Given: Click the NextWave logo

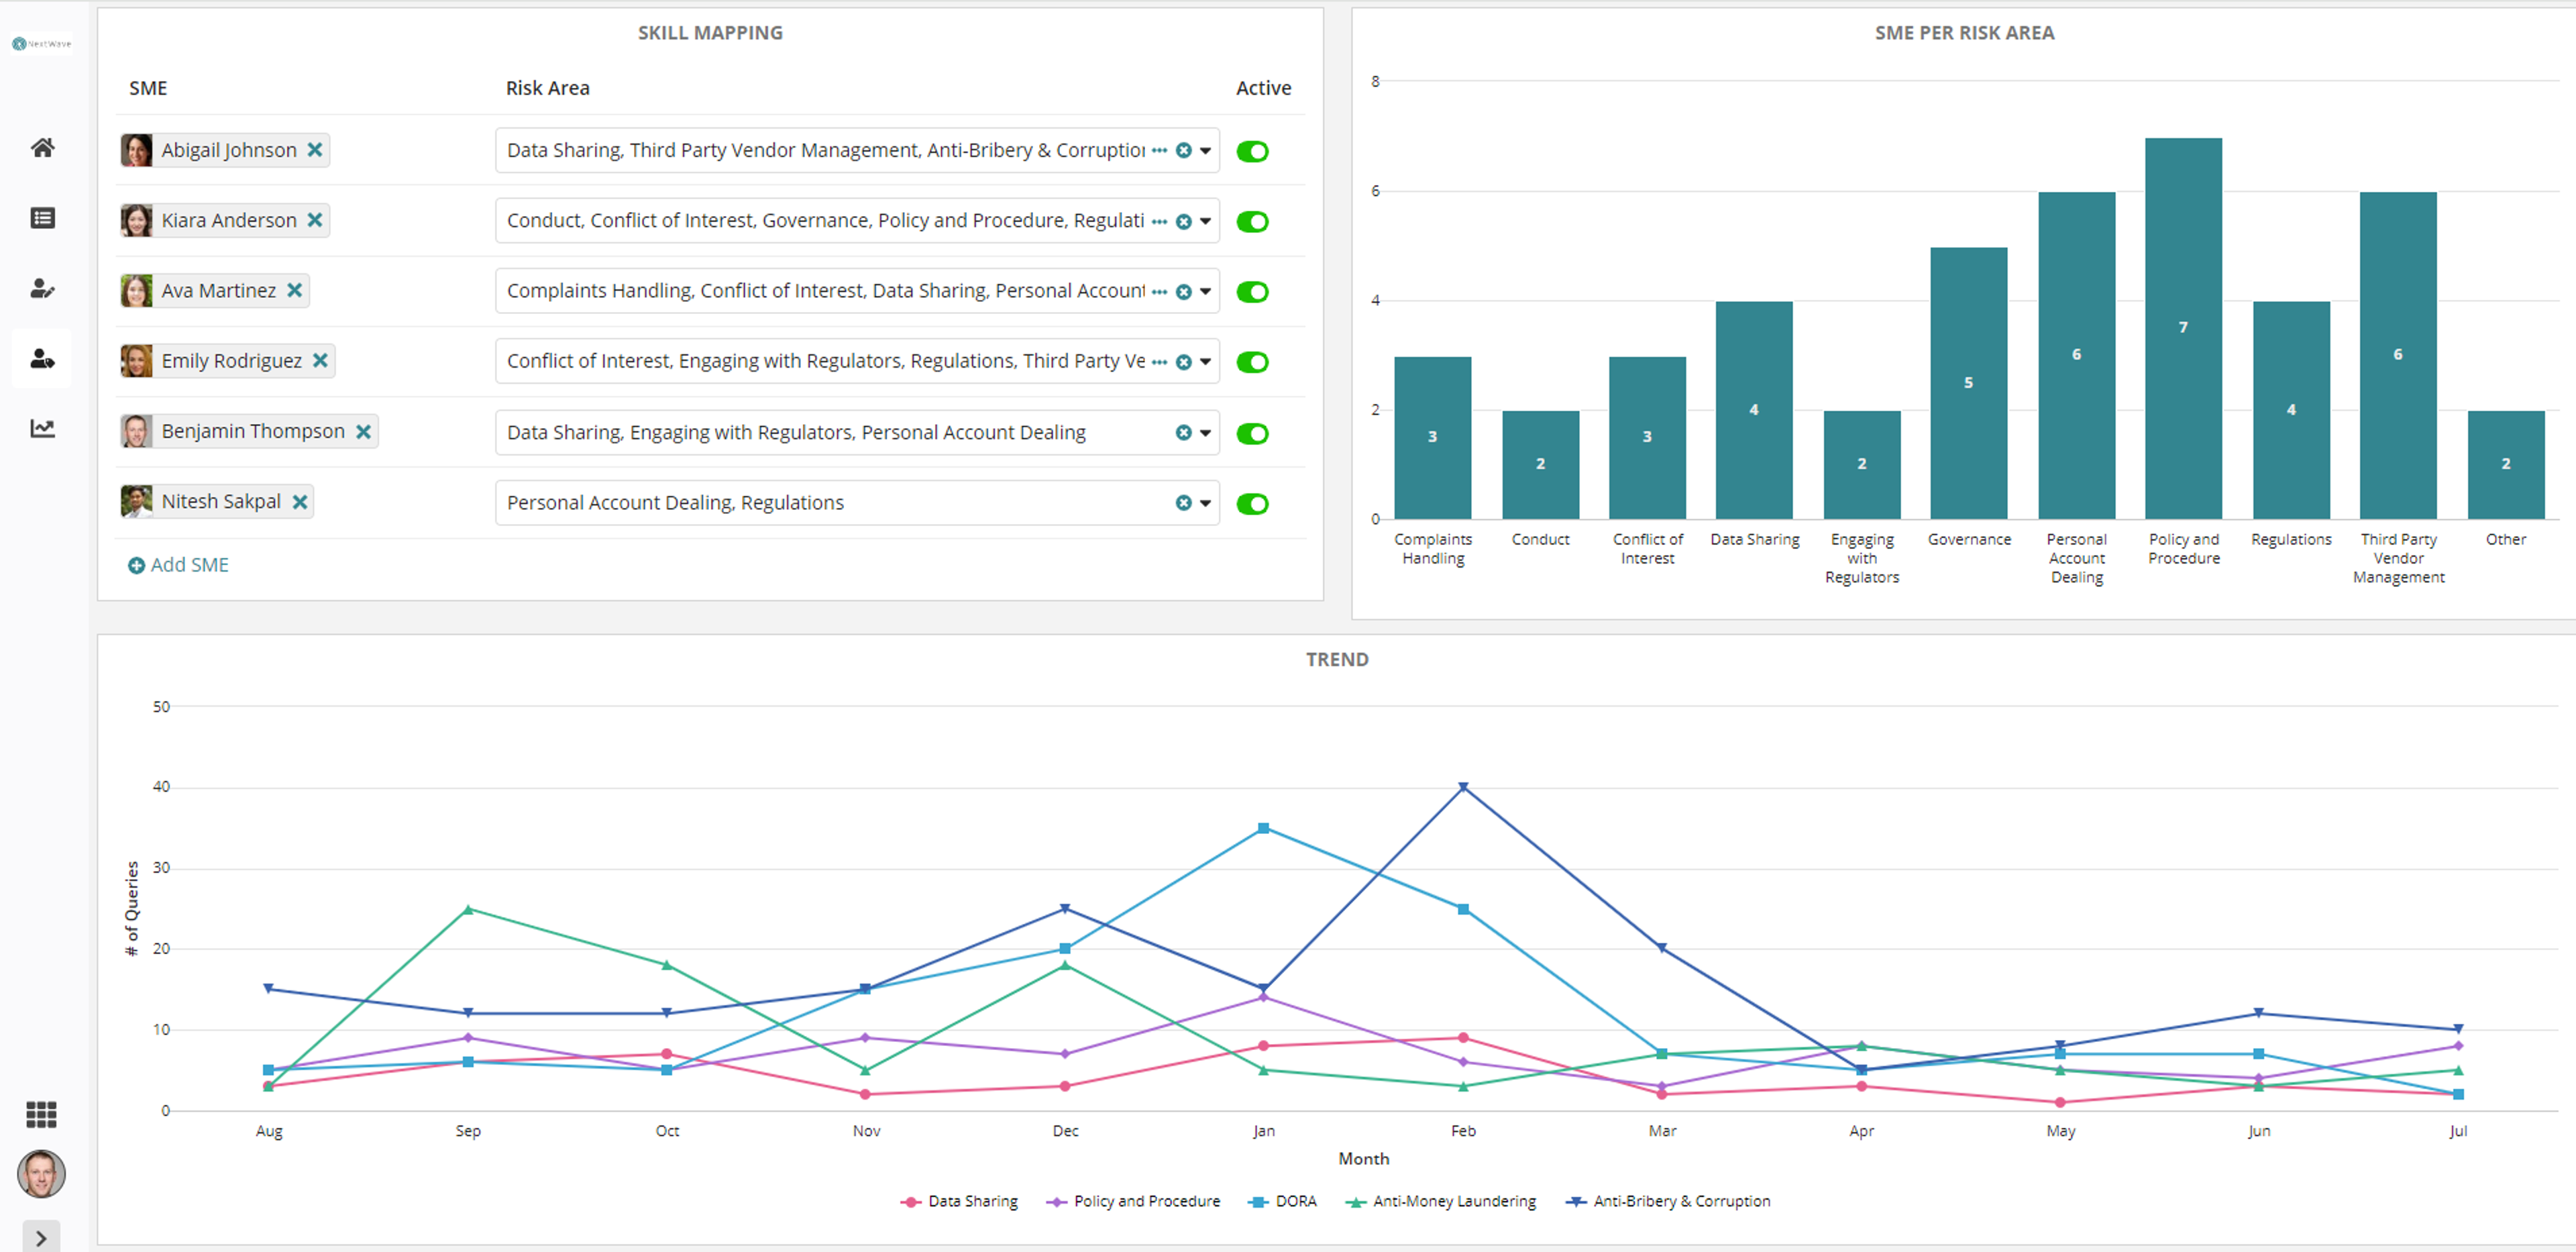Looking at the screenshot, I should [x=41, y=43].
